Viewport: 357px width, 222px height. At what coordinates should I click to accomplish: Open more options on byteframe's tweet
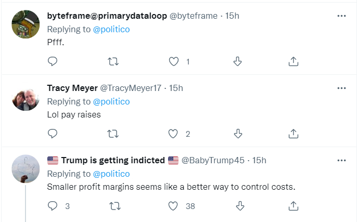341,16
